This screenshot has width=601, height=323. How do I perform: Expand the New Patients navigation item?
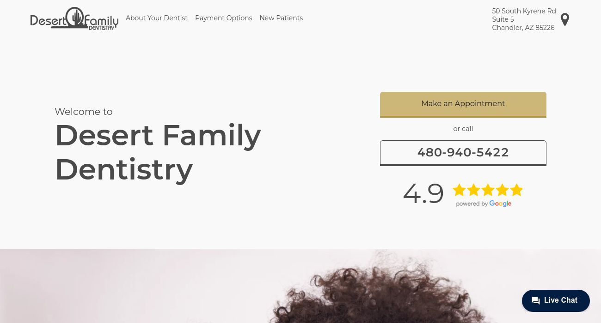click(x=281, y=18)
